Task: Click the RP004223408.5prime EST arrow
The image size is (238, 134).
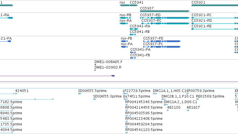Action: (126, 121)
